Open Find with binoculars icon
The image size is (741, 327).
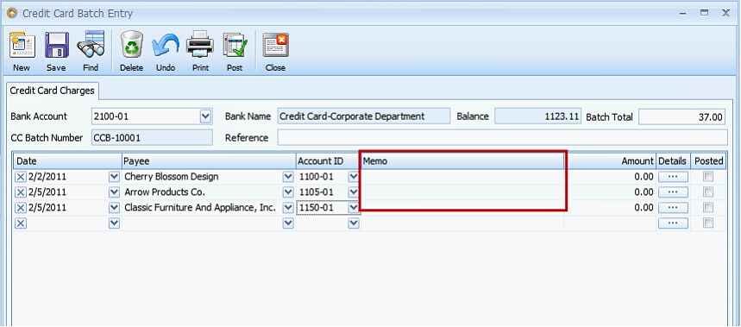coord(91,52)
